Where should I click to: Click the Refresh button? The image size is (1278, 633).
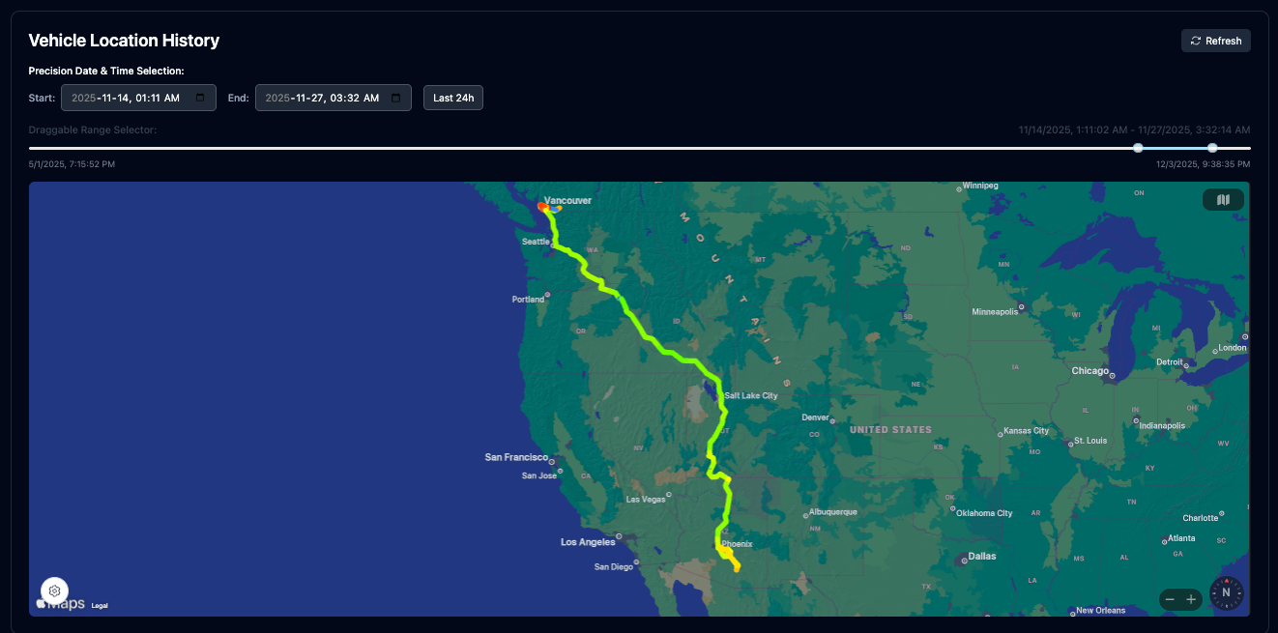[x=1215, y=40]
